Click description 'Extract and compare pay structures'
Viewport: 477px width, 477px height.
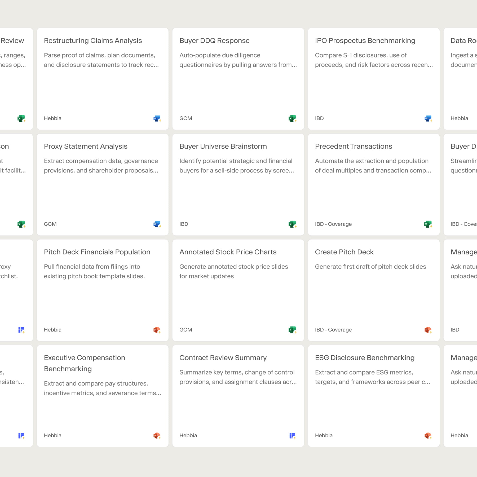pyautogui.click(x=103, y=388)
